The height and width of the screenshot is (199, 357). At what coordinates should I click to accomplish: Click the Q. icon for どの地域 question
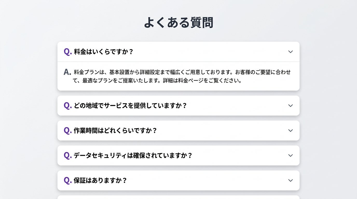(68, 105)
